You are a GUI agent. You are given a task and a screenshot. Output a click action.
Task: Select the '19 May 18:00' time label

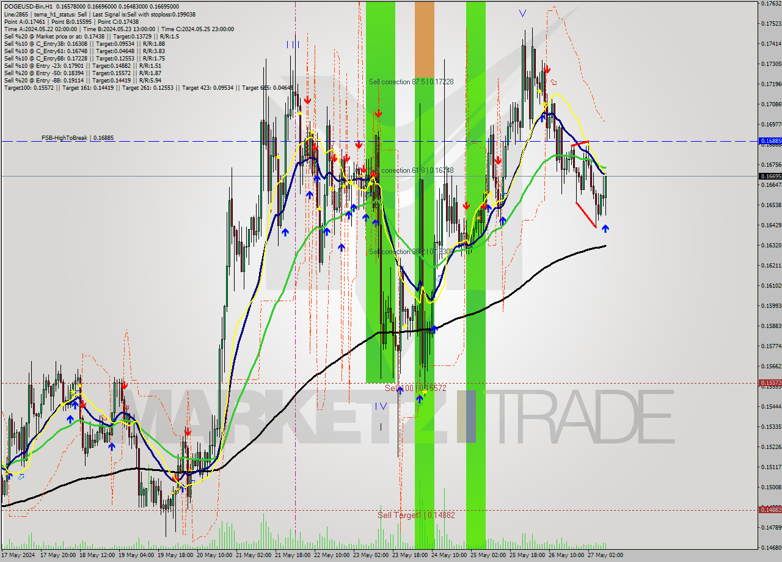click(x=175, y=555)
